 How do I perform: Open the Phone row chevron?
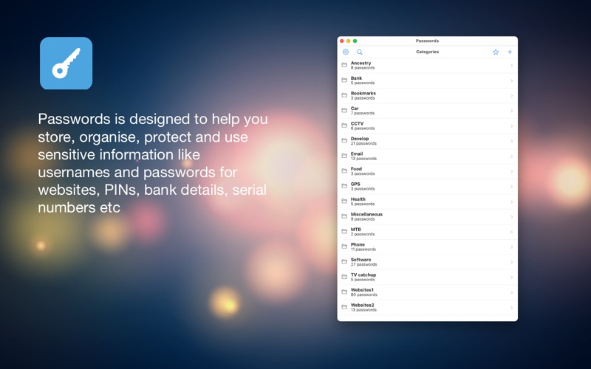click(x=511, y=247)
